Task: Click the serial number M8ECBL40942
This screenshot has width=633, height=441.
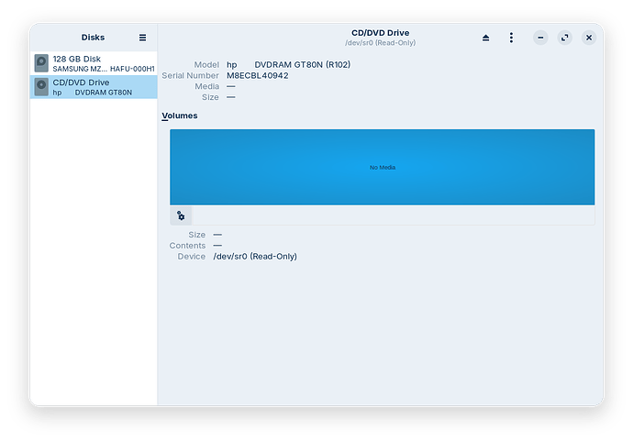Action: click(257, 75)
